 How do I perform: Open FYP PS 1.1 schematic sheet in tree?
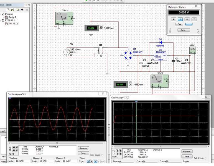point(14,24)
